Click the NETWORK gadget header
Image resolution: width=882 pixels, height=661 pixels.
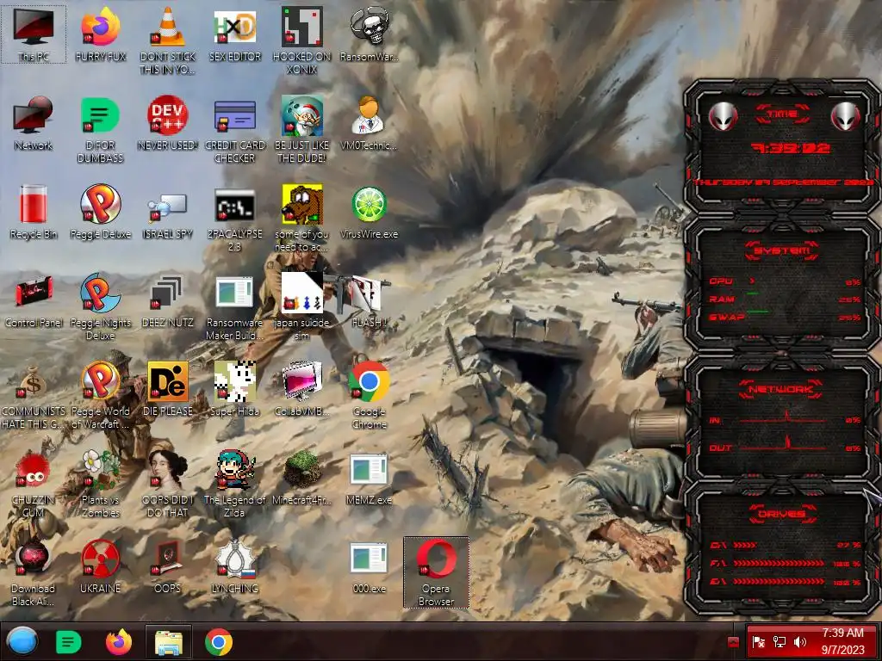tap(782, 389)
